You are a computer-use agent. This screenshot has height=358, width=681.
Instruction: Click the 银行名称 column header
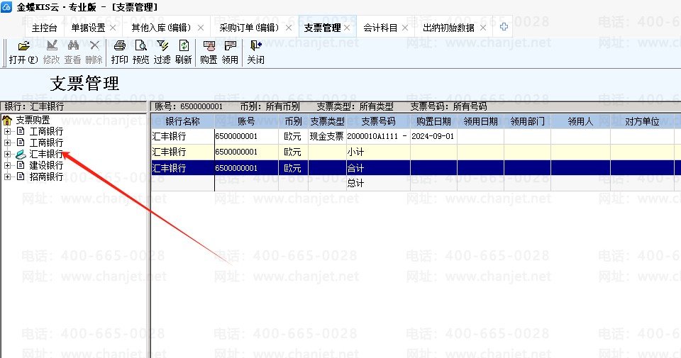coord(182,121)
